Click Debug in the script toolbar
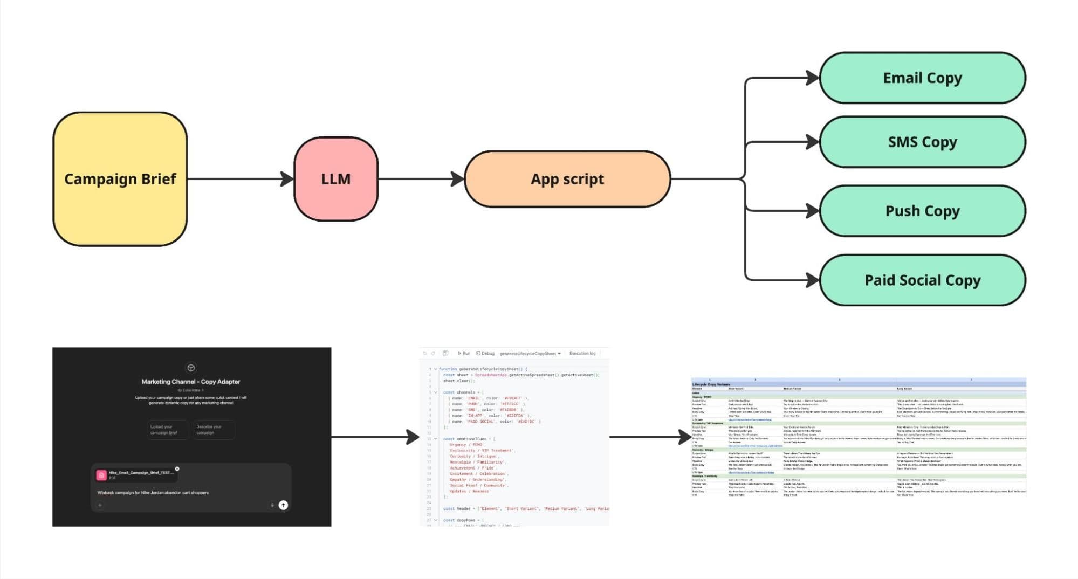1078x579 pixels. (x=485, y=354)
